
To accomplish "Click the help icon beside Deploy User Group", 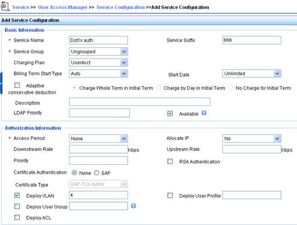I will (133, 206).
